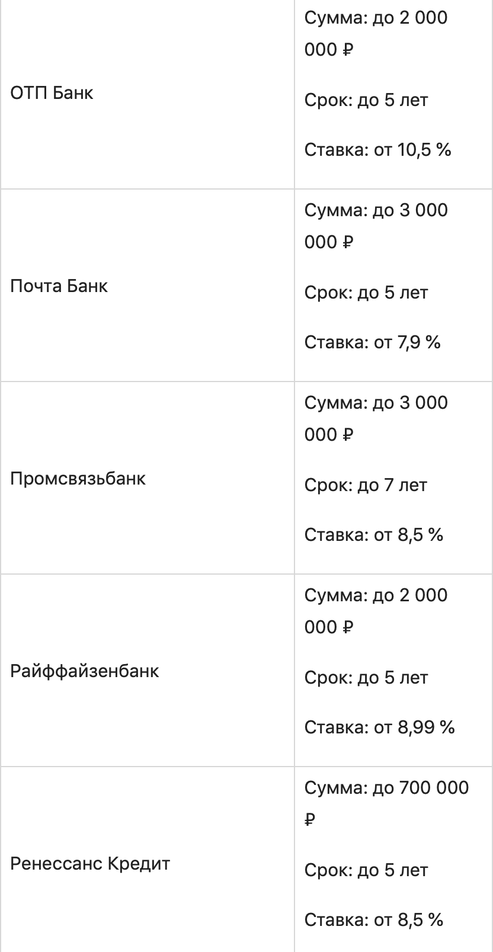Click the Почта Банк loan term line
Screen dimensions: 493x952
pyautogui.click(x=366, y=293)
